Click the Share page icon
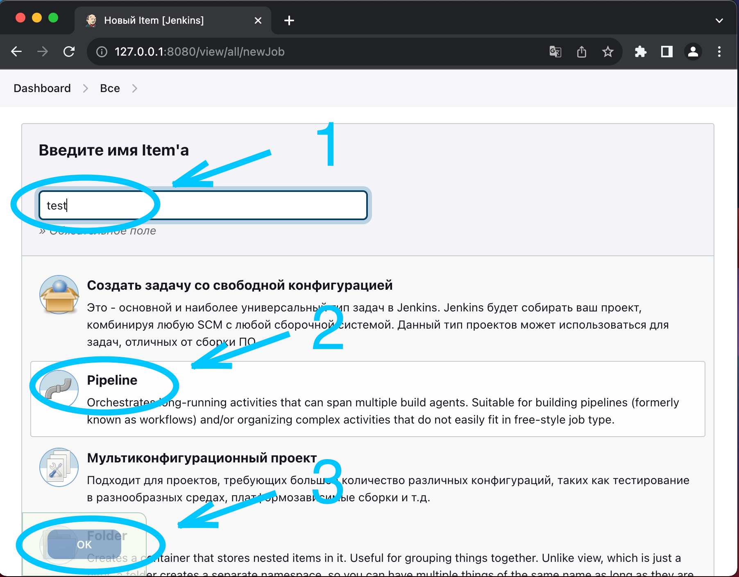The image size is (739, 577). point(581,52)
